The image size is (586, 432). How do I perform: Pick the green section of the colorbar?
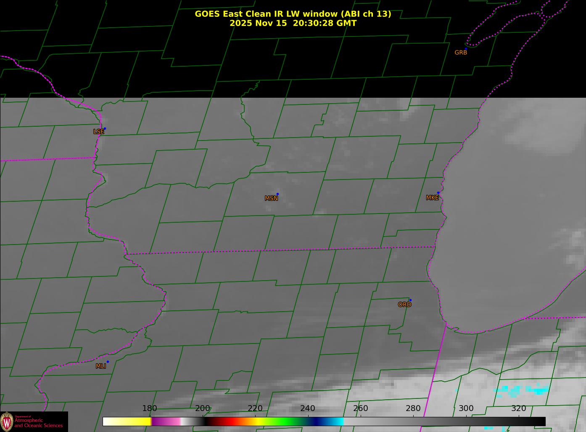click(286, 422)
